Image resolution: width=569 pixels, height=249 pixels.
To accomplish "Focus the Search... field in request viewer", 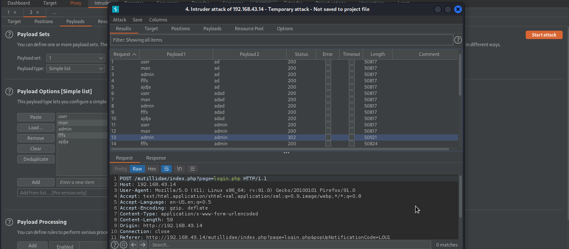I will [x=290, y=245].
